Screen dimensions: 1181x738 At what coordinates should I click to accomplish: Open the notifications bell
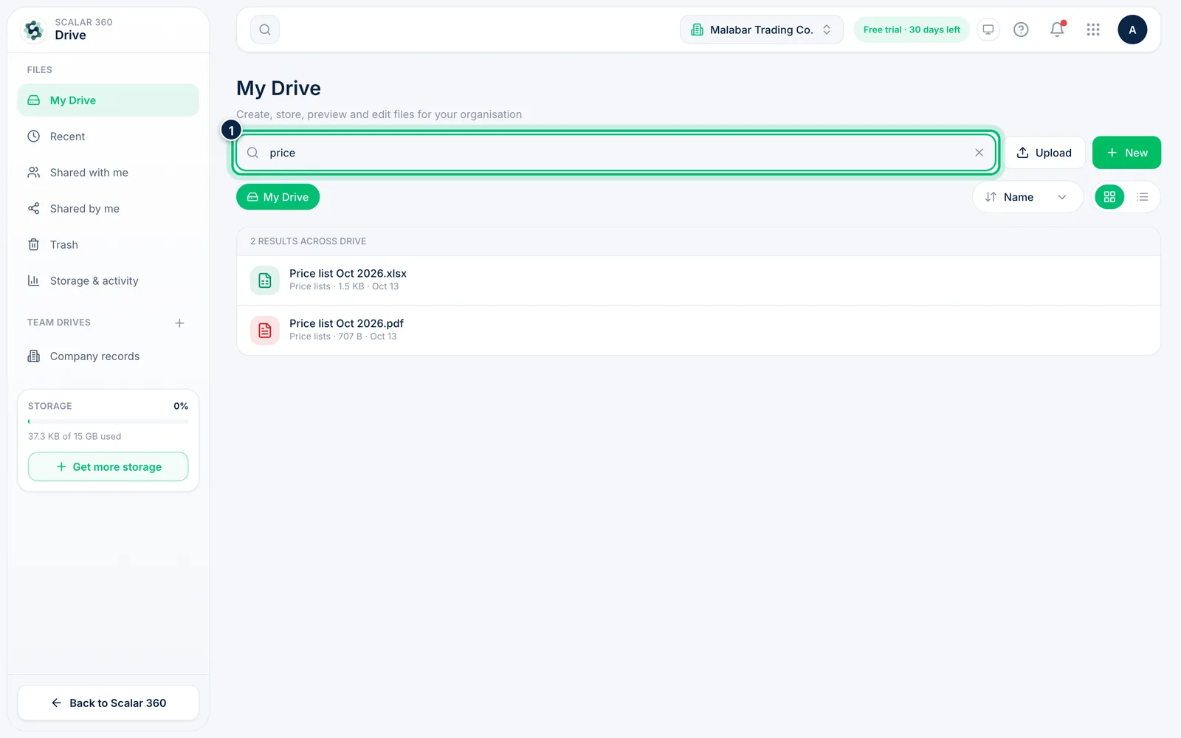(1057, 30)
